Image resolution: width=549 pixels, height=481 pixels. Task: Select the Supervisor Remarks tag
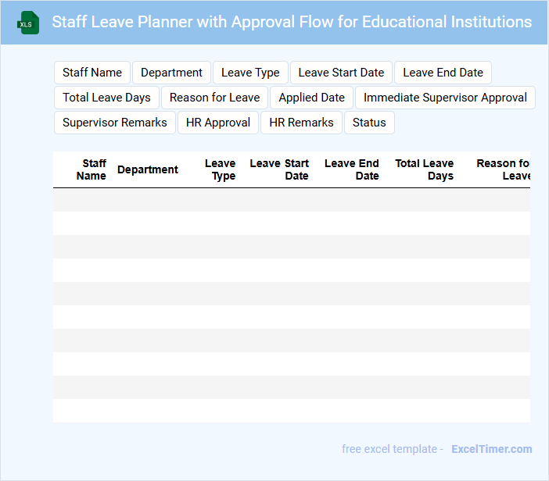tap(114, 123)
